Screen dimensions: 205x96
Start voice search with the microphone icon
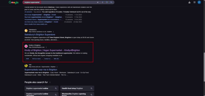pos(102,2)
